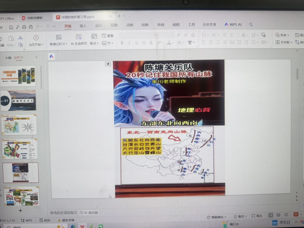The width and height of the screenshot is (304, 228).
Task: Switch to 大纲 outline pane tab
Action: [8, 58]
